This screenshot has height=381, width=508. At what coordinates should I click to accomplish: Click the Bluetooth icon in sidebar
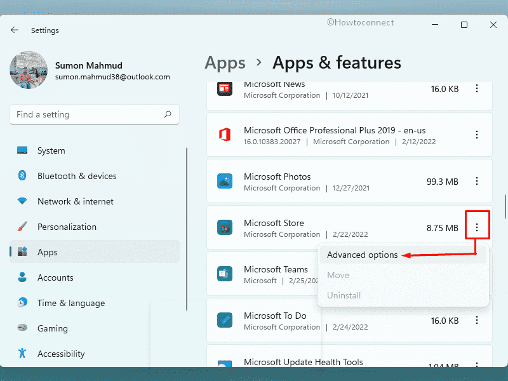tap(22, 176)
